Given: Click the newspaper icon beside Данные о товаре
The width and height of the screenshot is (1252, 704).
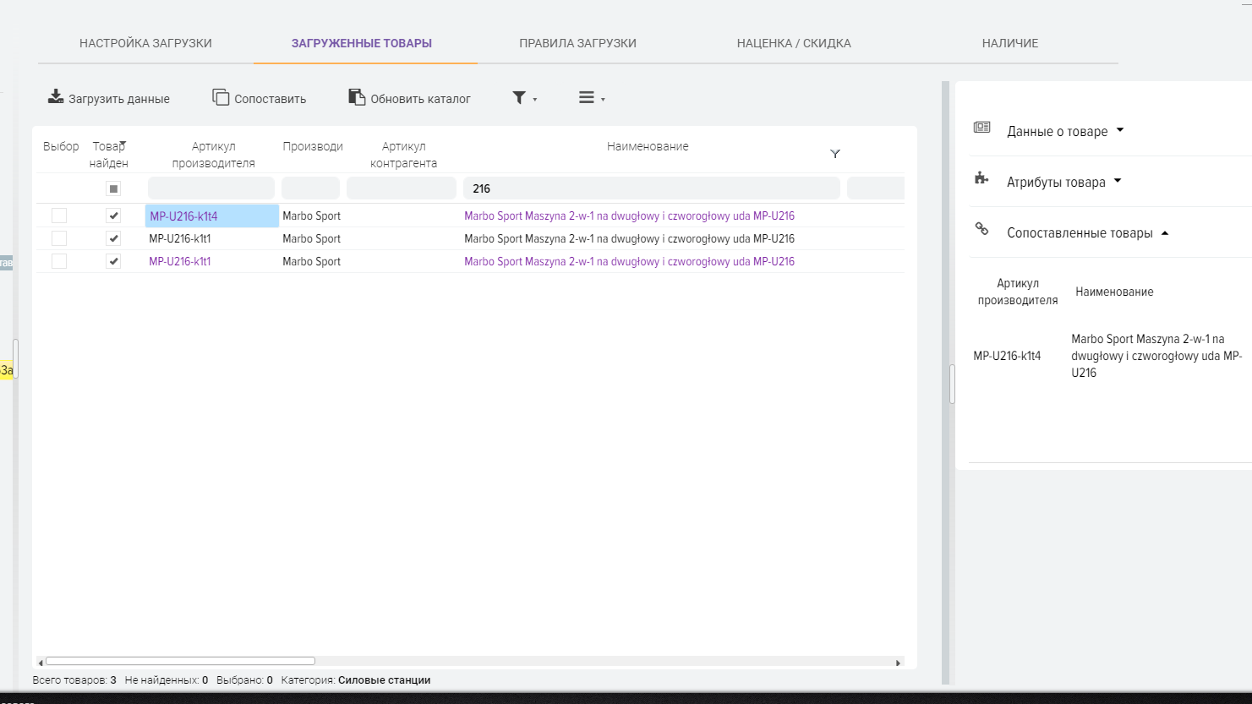Looking at the screenshot, I should tap(981, 128).
